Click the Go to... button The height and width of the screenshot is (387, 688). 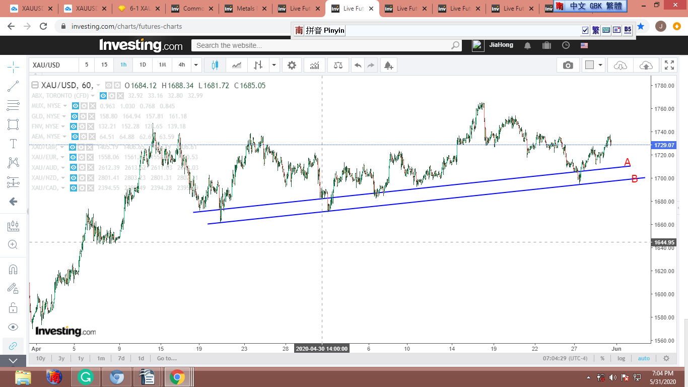(167, 358)
